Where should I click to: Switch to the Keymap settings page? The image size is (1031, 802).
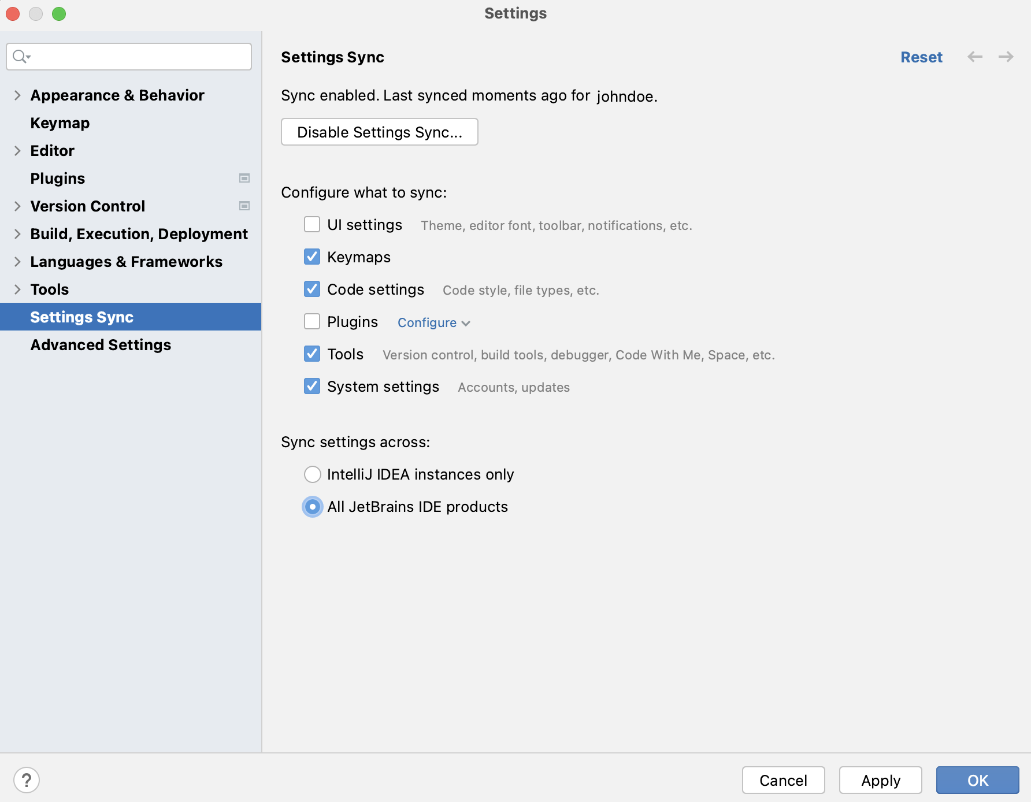click(x=60, y=122)
